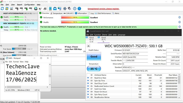Open the notepad report icon in toolbar

[50, 9]
